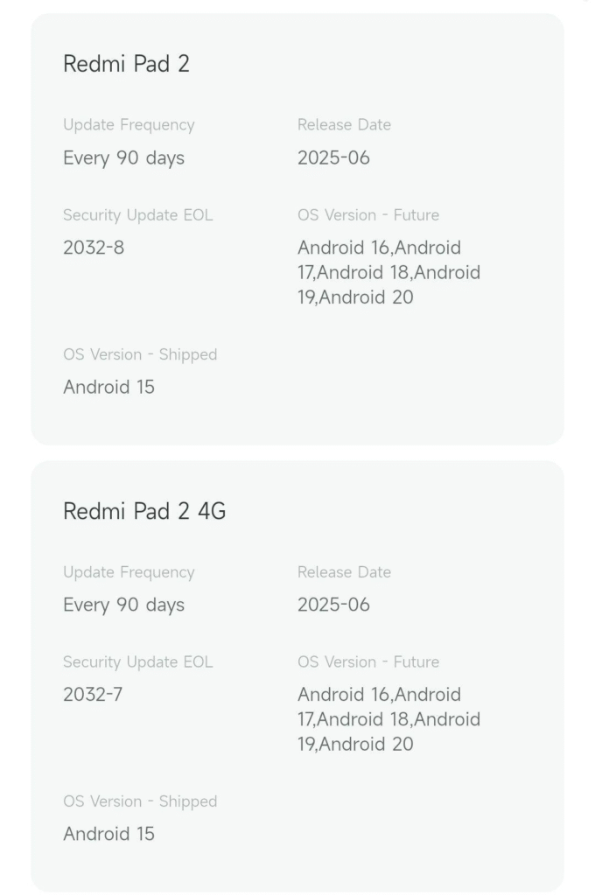
Task: Click Android 15 shipped version in Redmi Pad 2 4G
Action: (108, 834)
